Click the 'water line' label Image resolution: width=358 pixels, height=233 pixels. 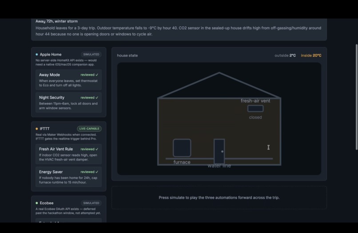coord(219,166)
